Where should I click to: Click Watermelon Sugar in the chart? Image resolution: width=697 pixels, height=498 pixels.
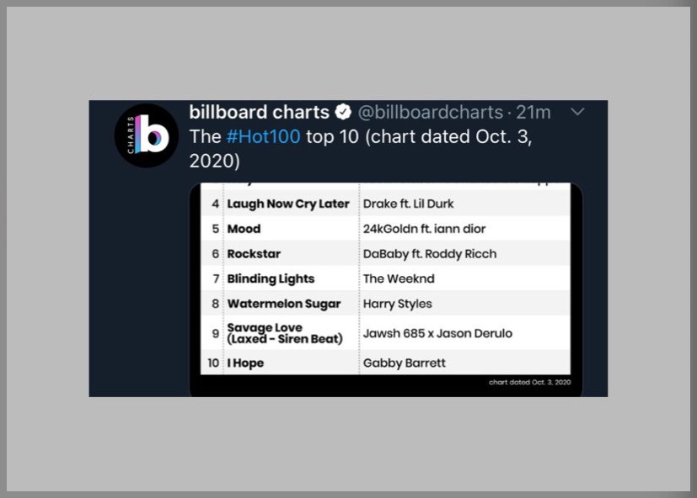(x=283, y=304)
